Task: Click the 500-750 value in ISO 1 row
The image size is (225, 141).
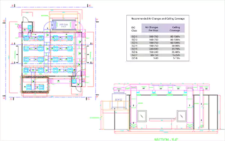Action: coord(154,37)
